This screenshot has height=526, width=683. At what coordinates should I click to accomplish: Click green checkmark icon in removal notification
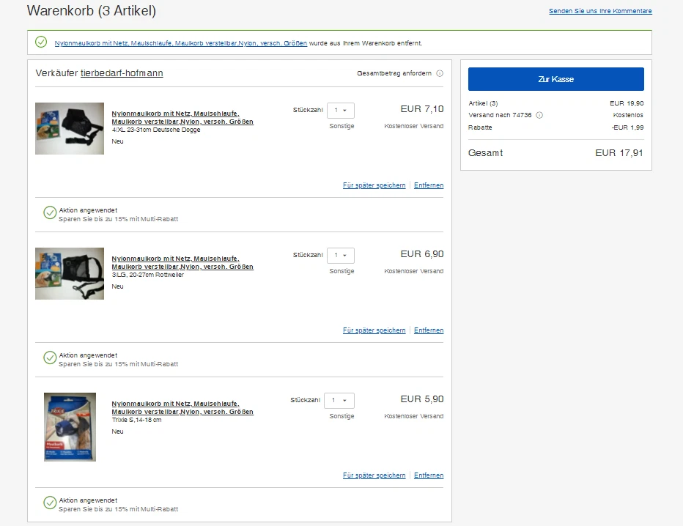click(41, 42)
